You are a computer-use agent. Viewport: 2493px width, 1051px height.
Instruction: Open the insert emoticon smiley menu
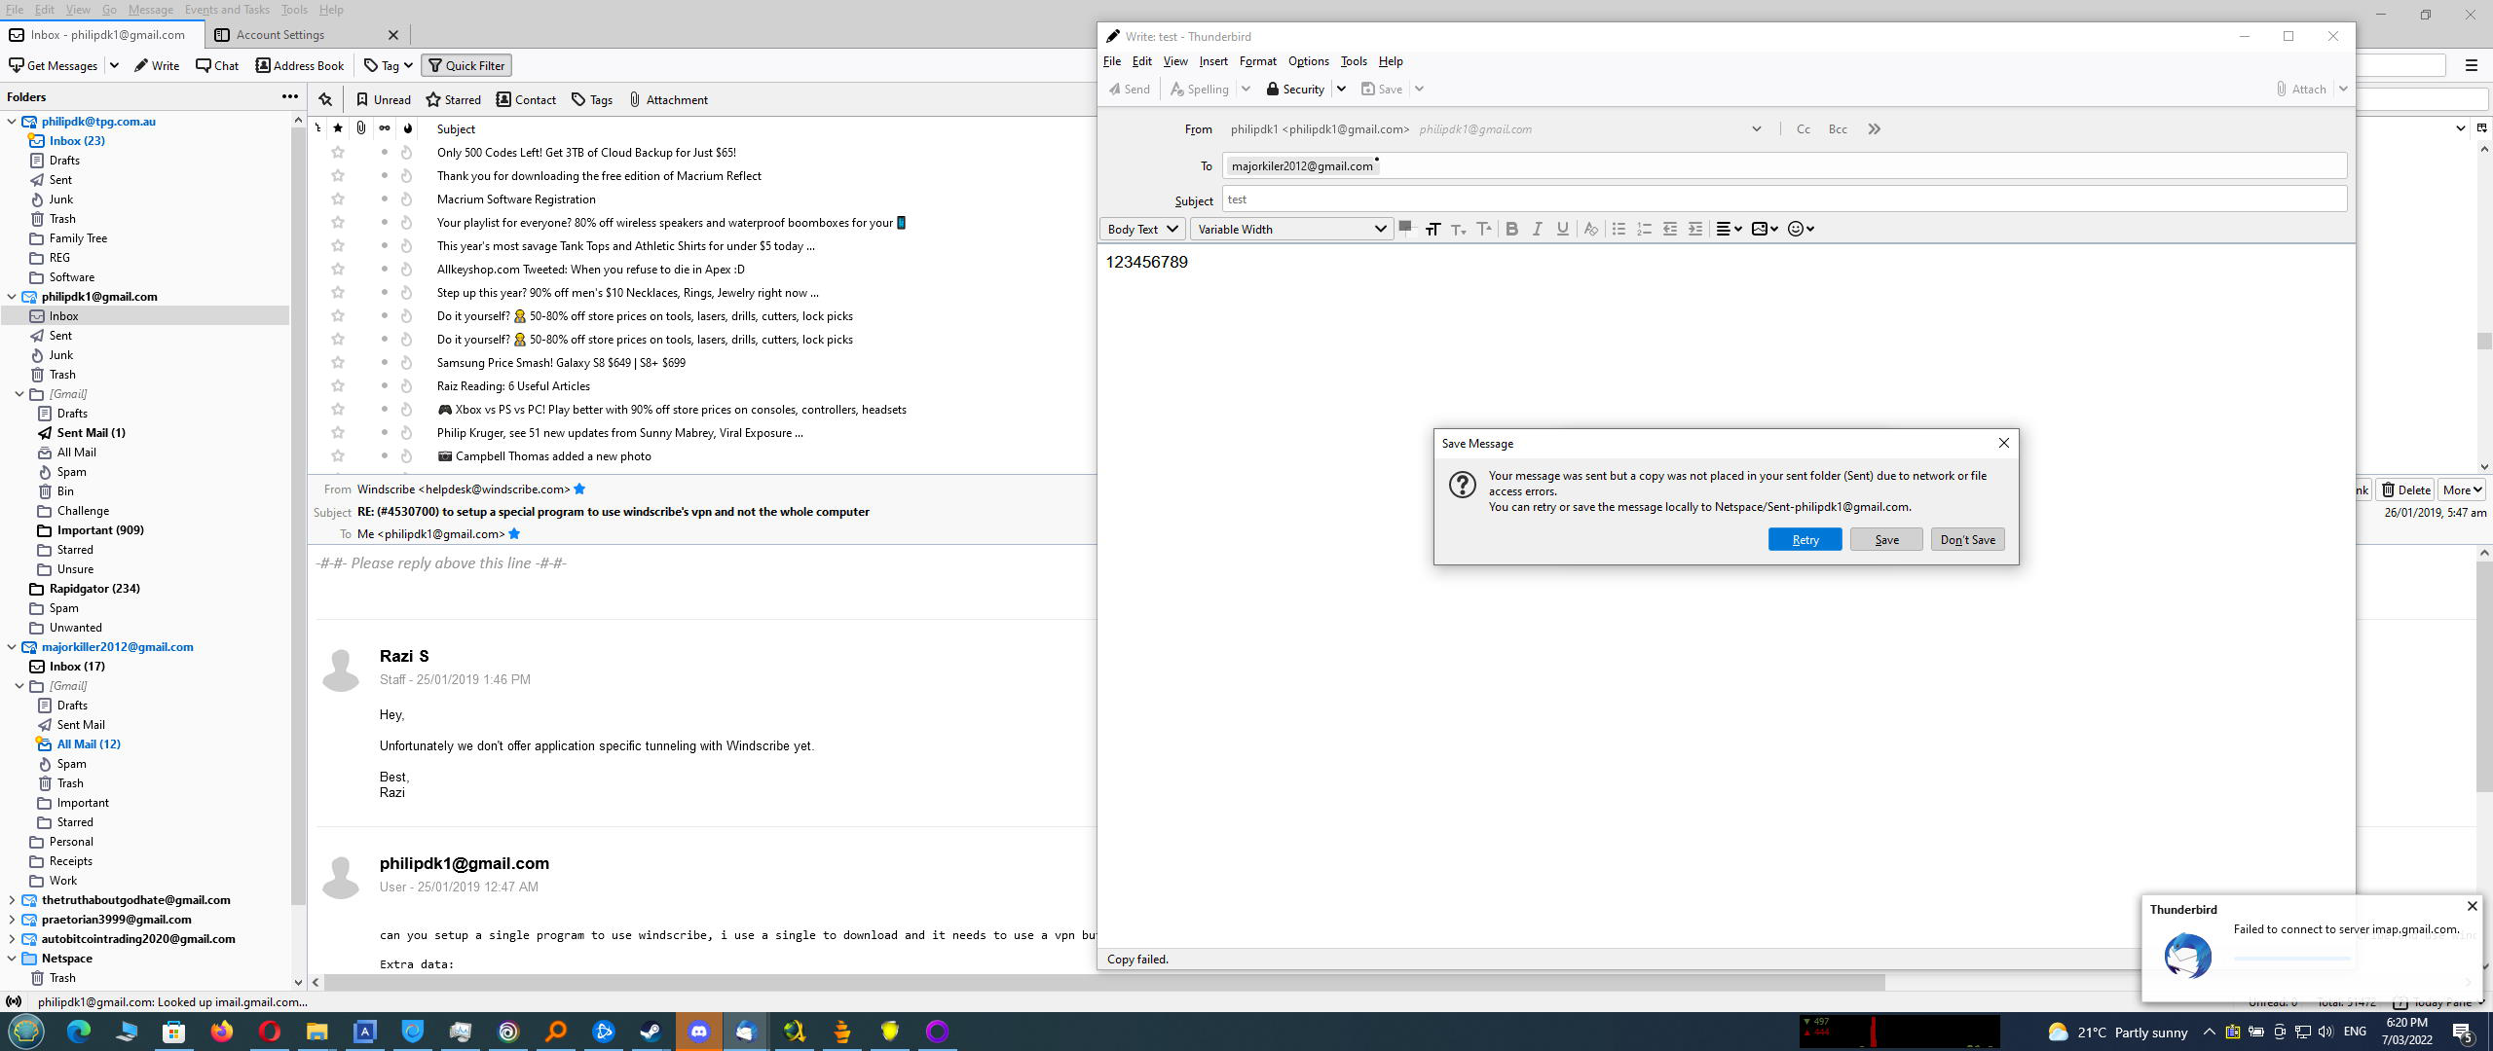click(1801, 229)
